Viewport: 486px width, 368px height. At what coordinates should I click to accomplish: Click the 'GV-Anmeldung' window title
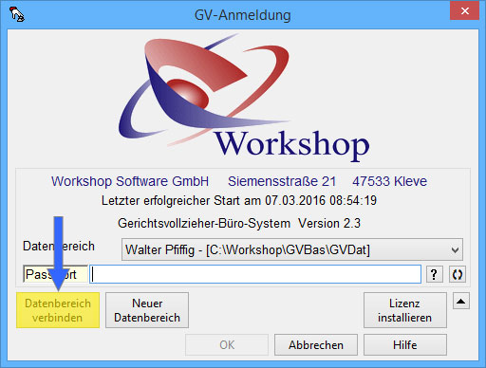point(243,15)
